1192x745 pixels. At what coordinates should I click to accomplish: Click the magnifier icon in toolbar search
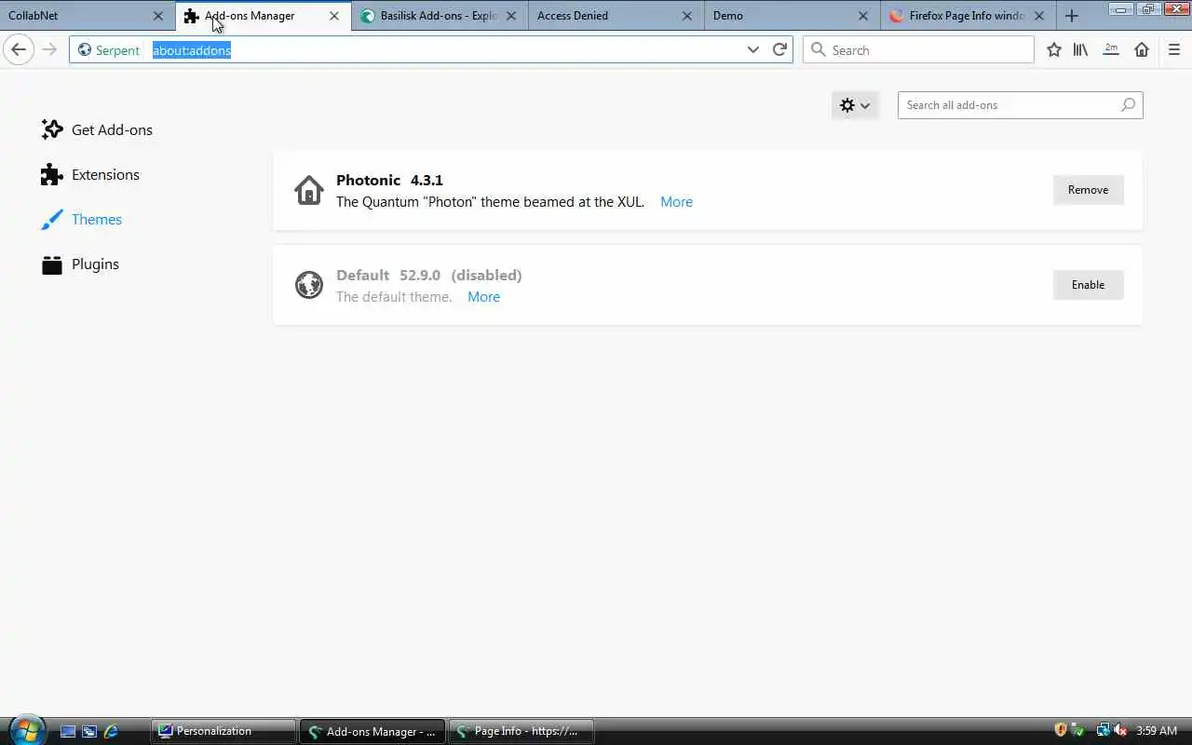point(819,49)
